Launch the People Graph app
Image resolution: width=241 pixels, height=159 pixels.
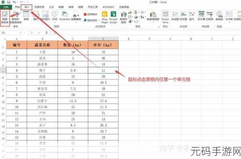[x=113, y=17]
